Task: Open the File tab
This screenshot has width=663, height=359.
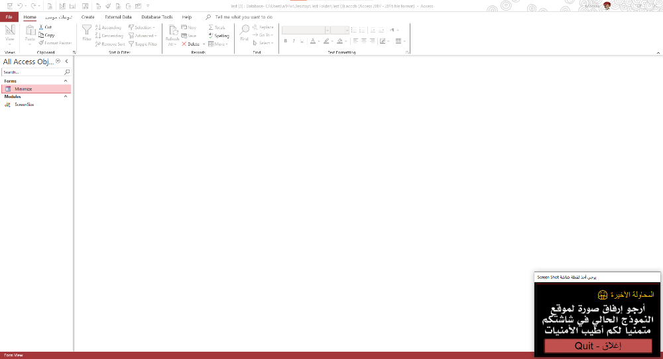Action: [x=9, y=17]
